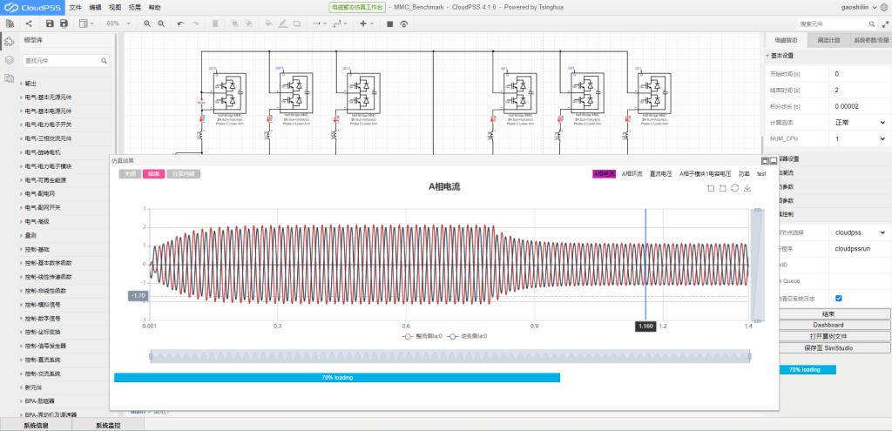Viewport: 892px width, 431px height.
Task: Open the layers icon in left sidebar
Action: (9, 60)
